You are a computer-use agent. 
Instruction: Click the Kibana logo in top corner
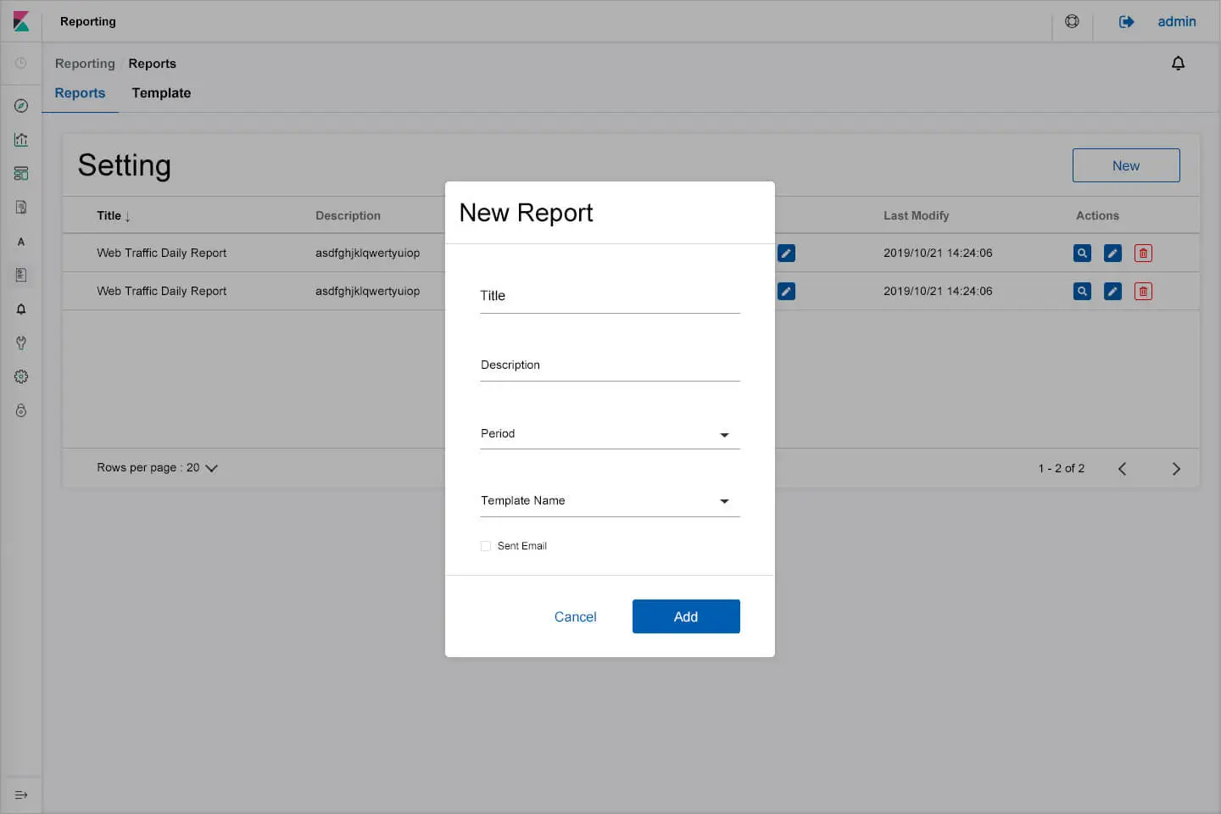(x=21, y=21)
